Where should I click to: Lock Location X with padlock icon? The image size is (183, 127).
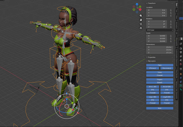(171, 10)
